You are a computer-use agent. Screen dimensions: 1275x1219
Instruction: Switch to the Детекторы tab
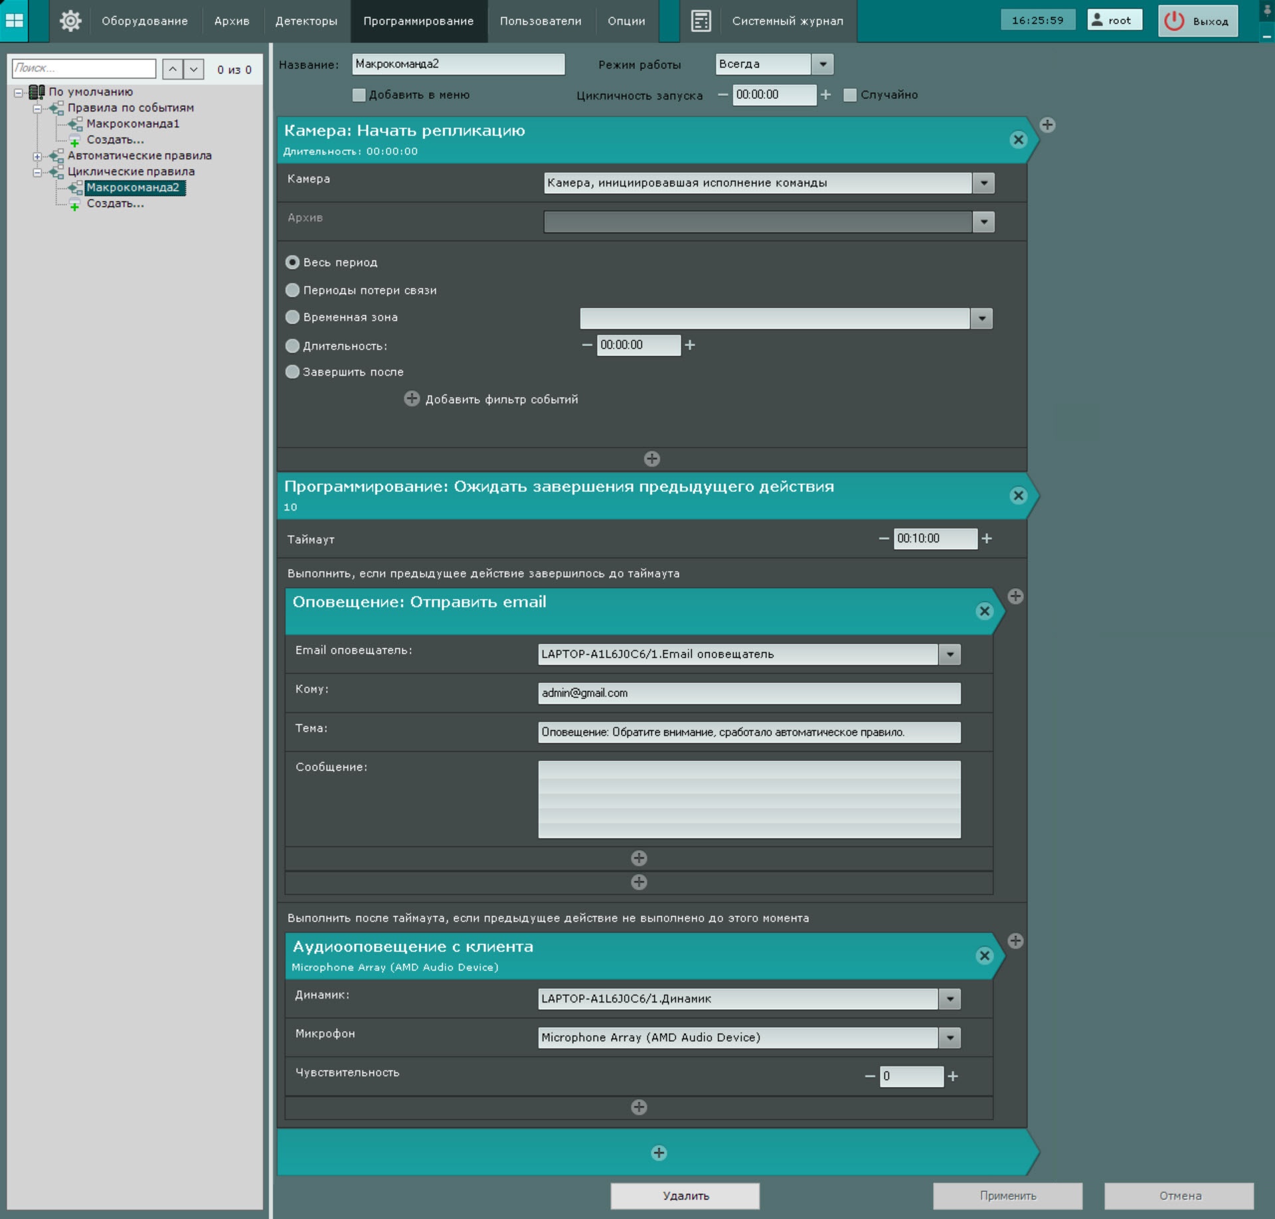pyautogui.click(x=306, y=21)
